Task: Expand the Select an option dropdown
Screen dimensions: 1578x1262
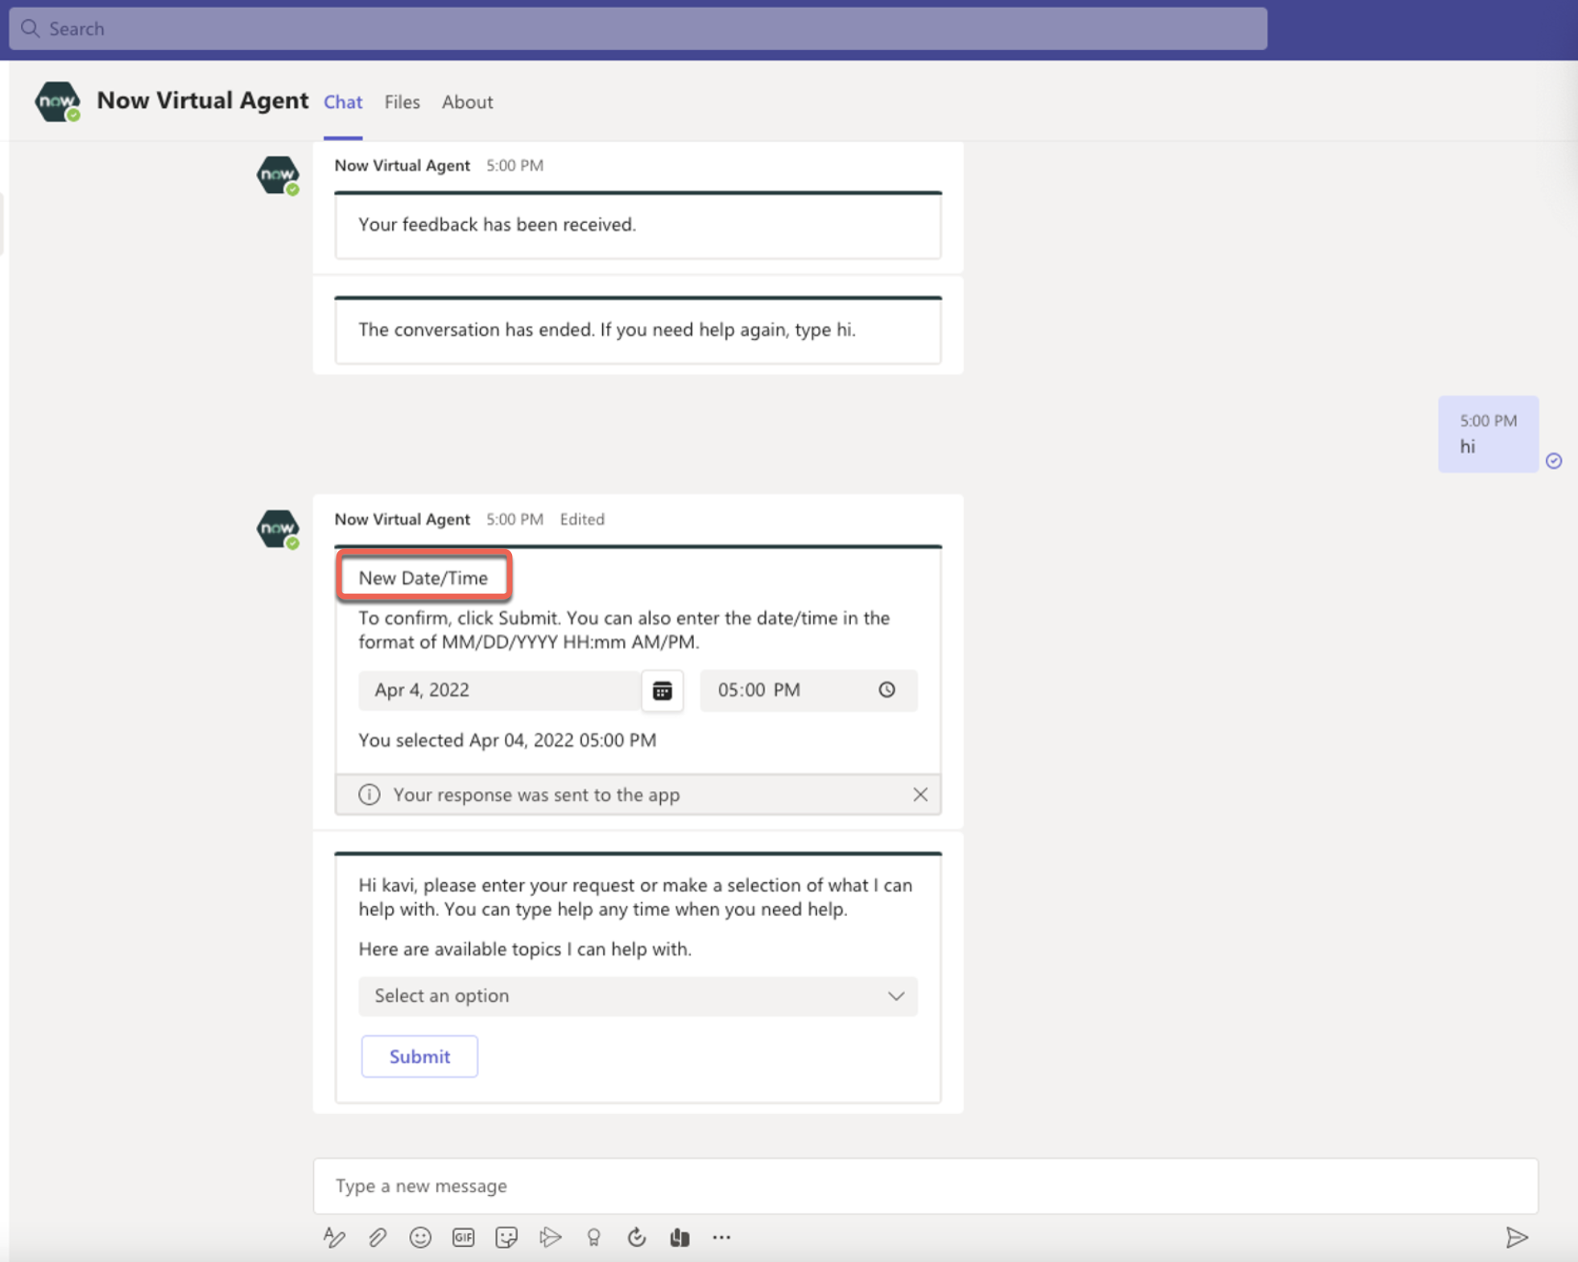Action: coord(638,996)
